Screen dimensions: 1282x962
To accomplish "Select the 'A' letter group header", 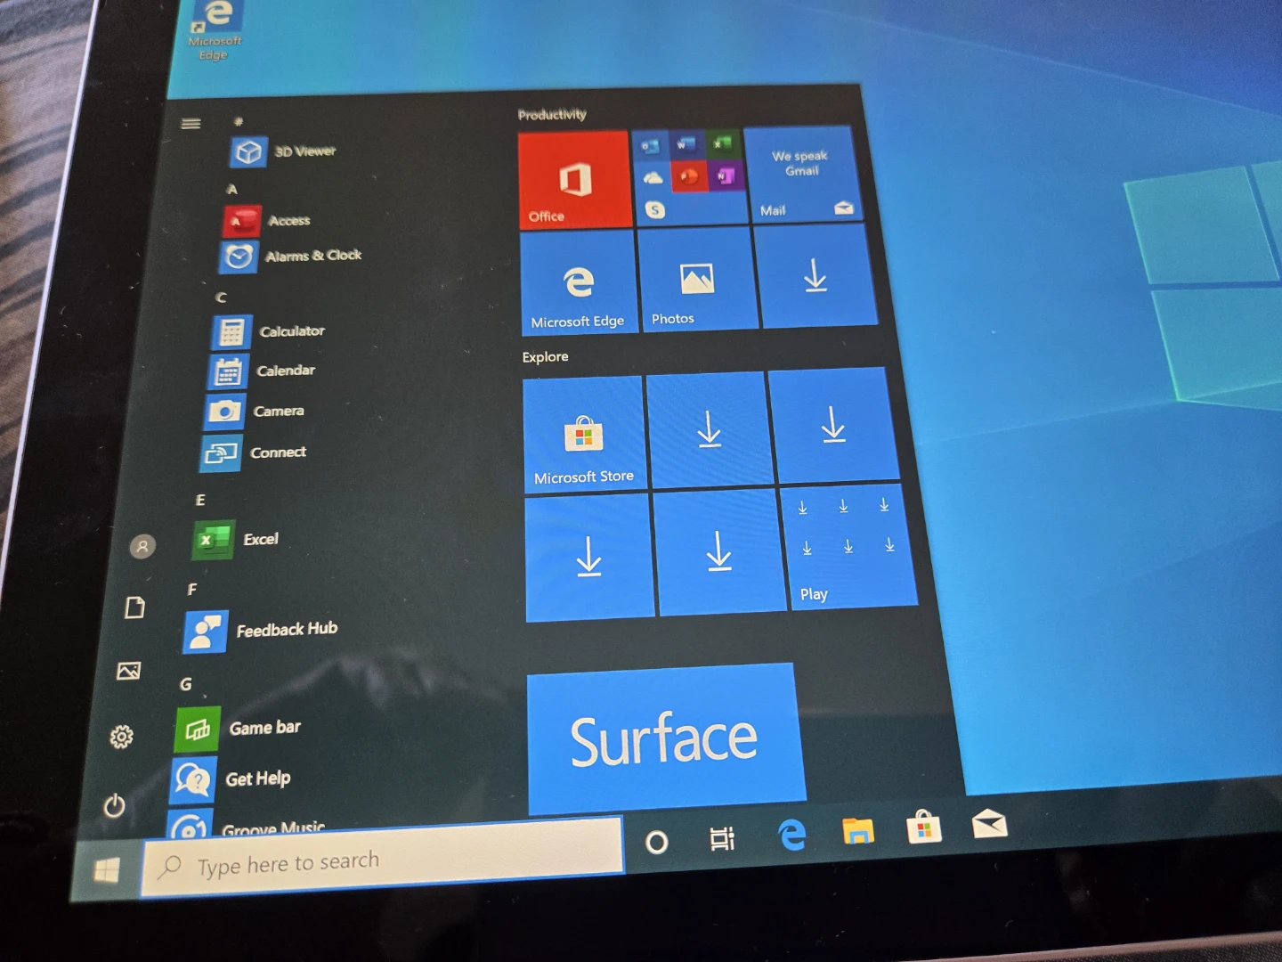I will click(x=231, y=189).
